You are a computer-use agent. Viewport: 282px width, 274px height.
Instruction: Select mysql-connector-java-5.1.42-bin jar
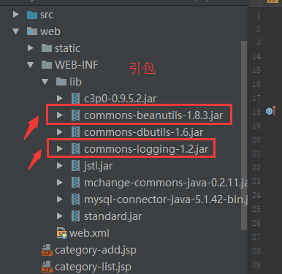point(166,199)
